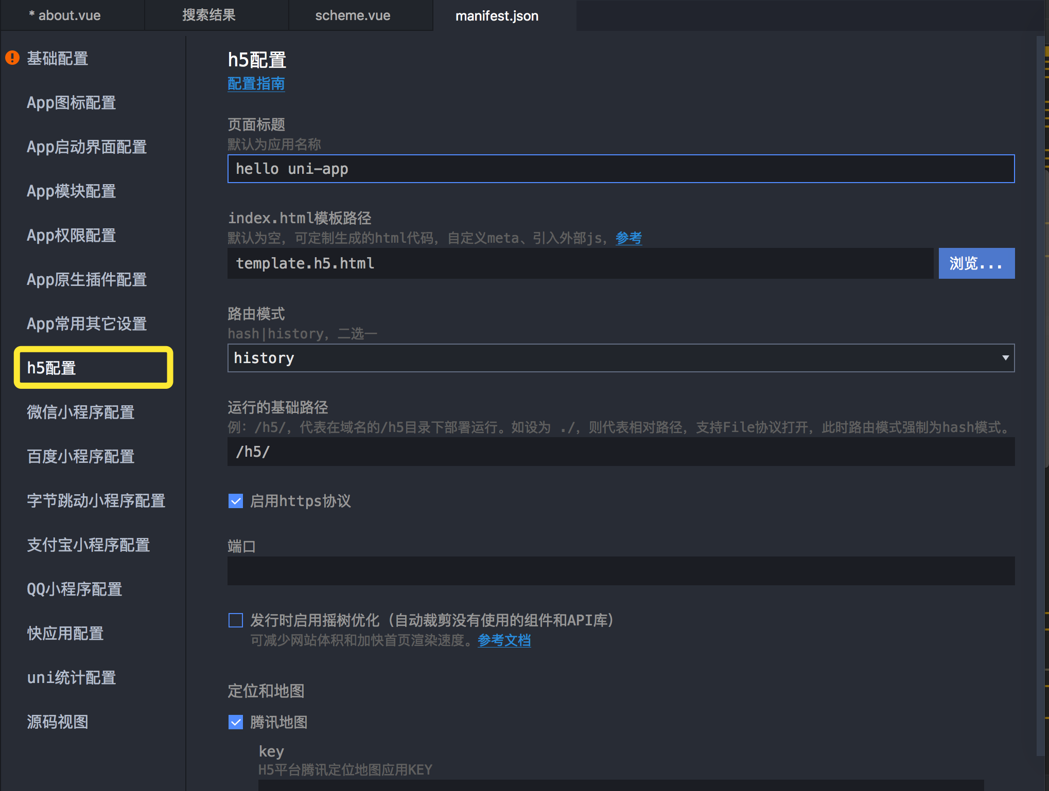Focus the index.html模板路径 input field

(580, 263)
